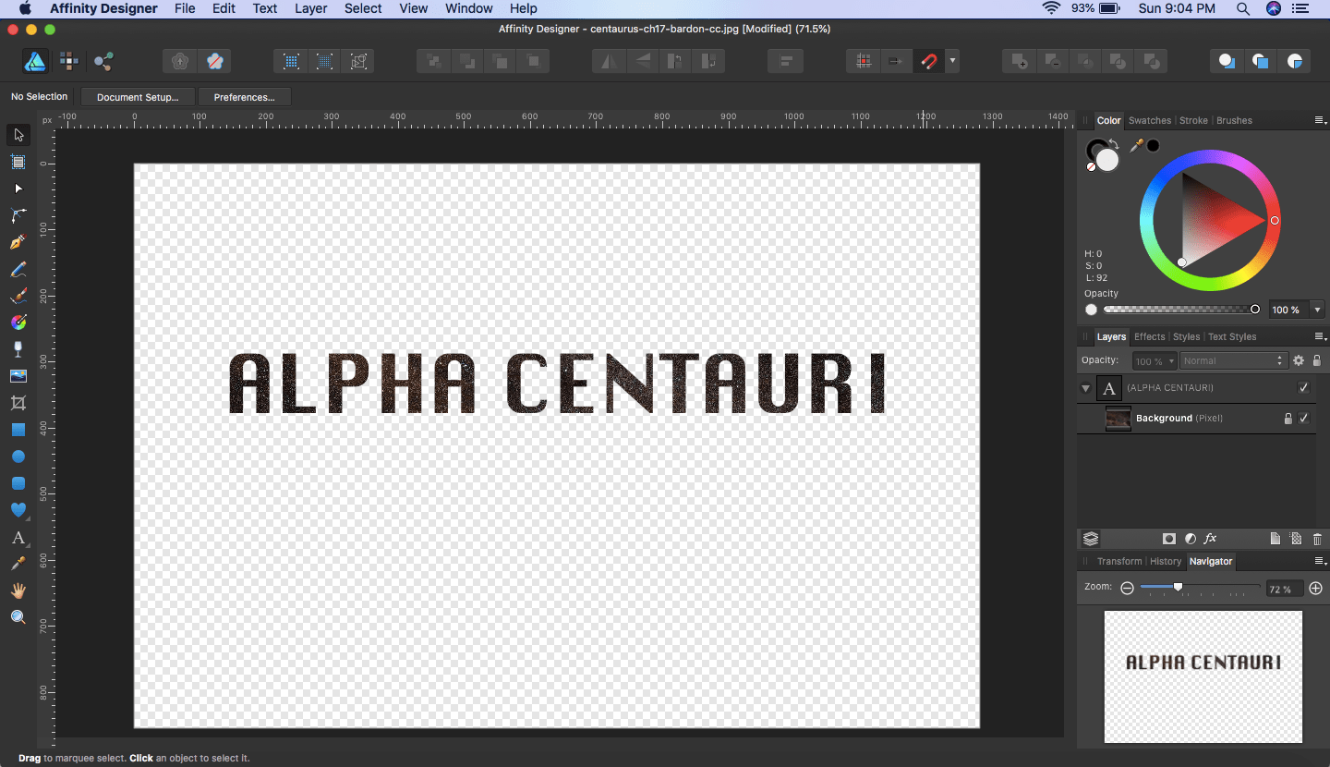Open the Normal blend mode dropdown
The height and width of the screenshot is (767, 1330).
point(1232,361)
